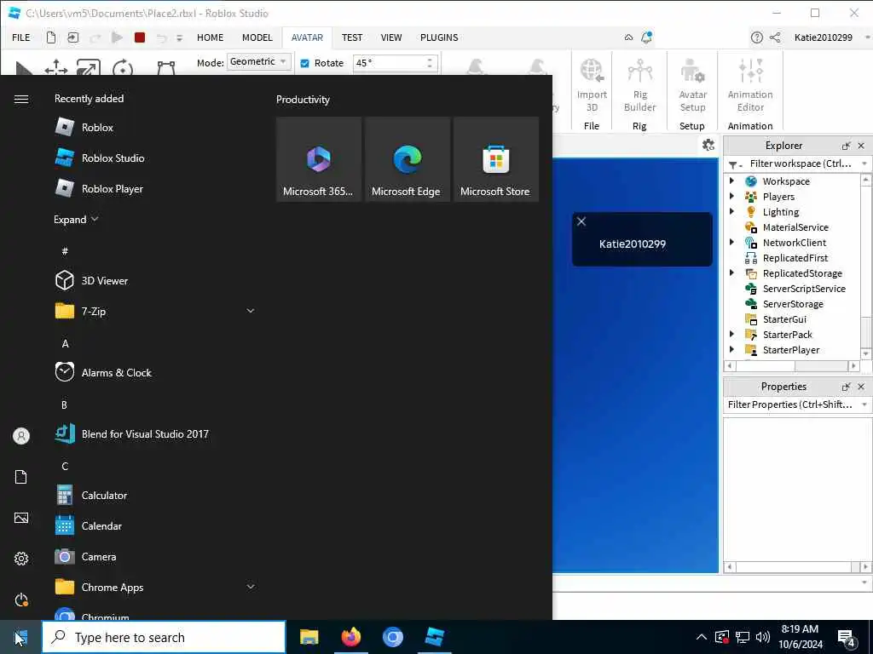The width and height of the screenshot is (873, 654).
Task: Open Firefox from taskbar
Action: pyautogui.click(x=350, y=637)
